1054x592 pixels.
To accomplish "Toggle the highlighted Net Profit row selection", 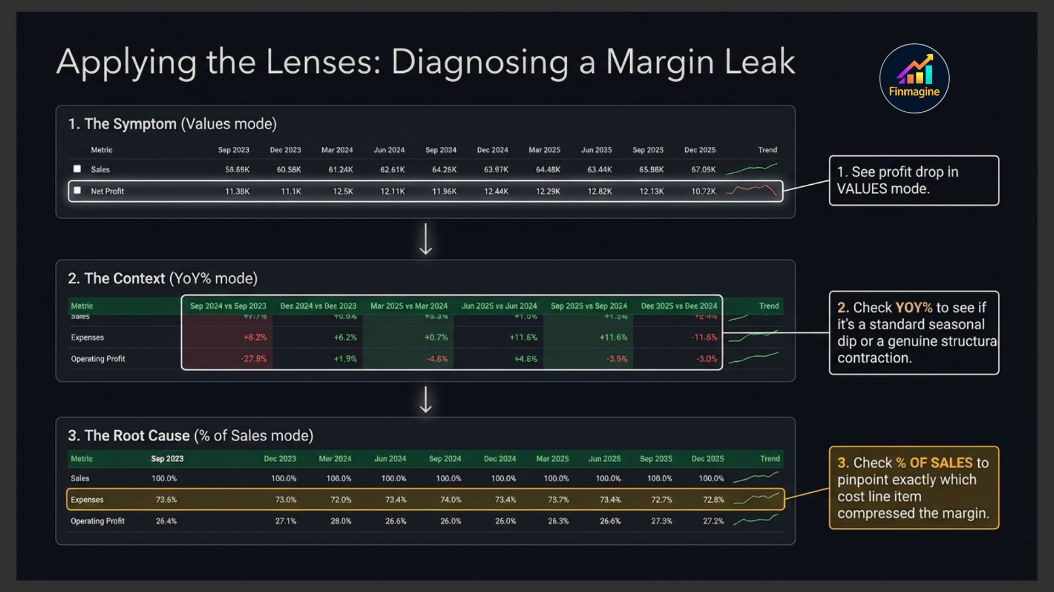I will 77,191.
